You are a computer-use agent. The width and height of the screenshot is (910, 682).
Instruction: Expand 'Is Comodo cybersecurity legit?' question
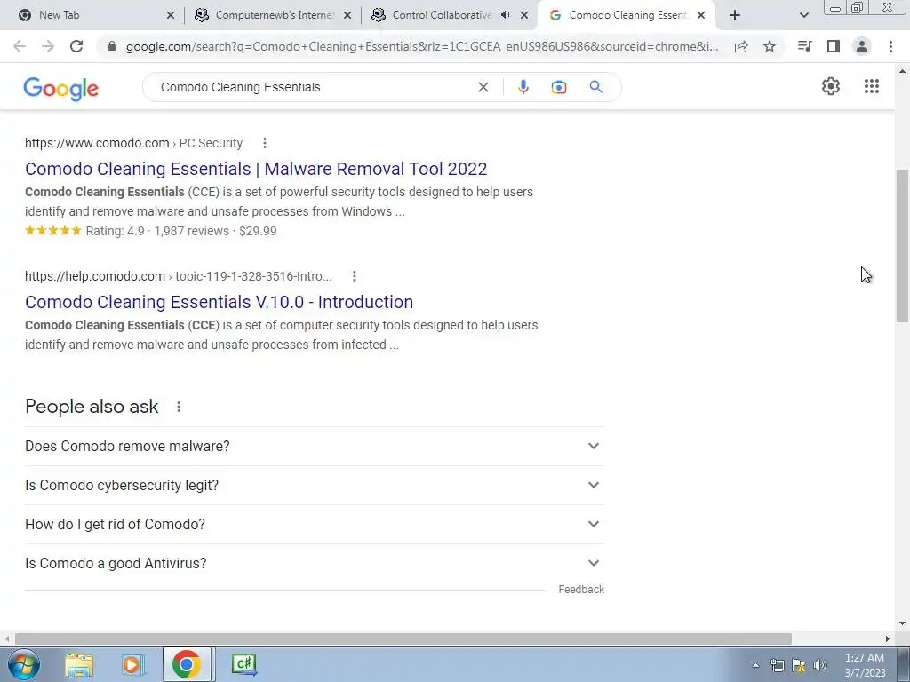pyautogui.click(x=314, y=486)
